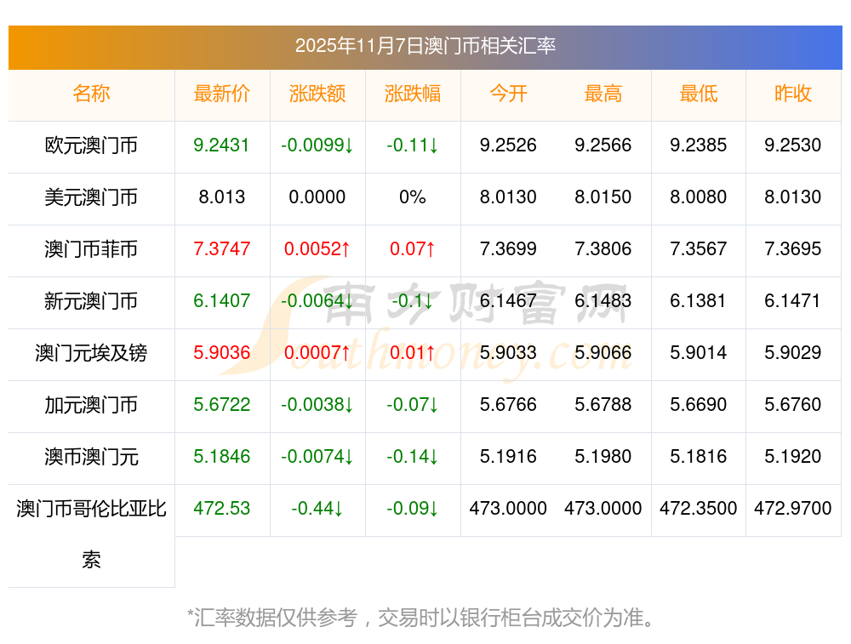This screenshot has width=851, height=644.
Task: Select highest value 7.3806
Action: (603, 249)
